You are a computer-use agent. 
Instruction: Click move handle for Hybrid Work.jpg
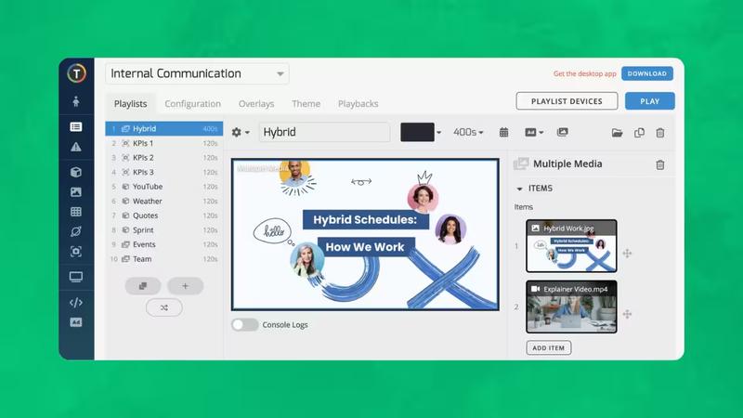627,253
